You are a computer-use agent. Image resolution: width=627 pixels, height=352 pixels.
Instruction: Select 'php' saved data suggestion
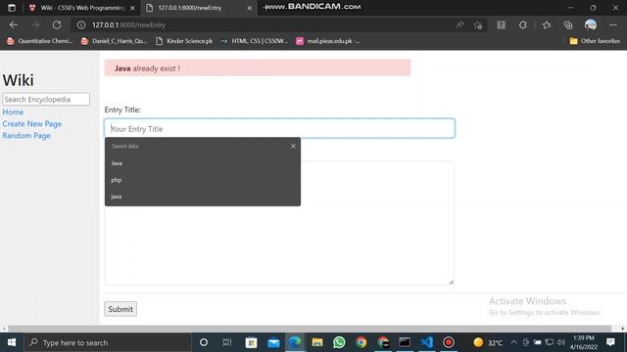(203, 180)
